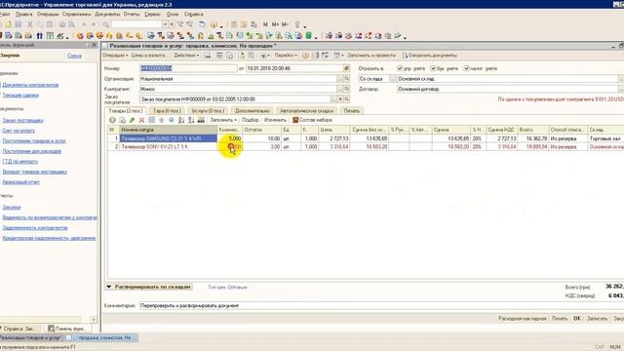Click Состав набора icon button

click(x=312, y=120)
